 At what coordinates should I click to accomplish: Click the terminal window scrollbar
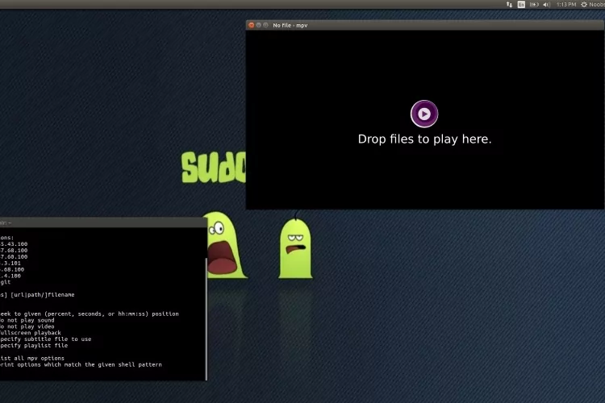(207, 318)
